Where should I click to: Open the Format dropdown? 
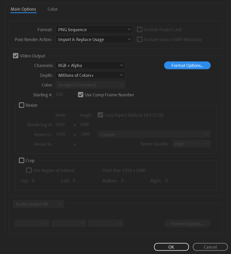pyautogui.click(x=94, y=29)
